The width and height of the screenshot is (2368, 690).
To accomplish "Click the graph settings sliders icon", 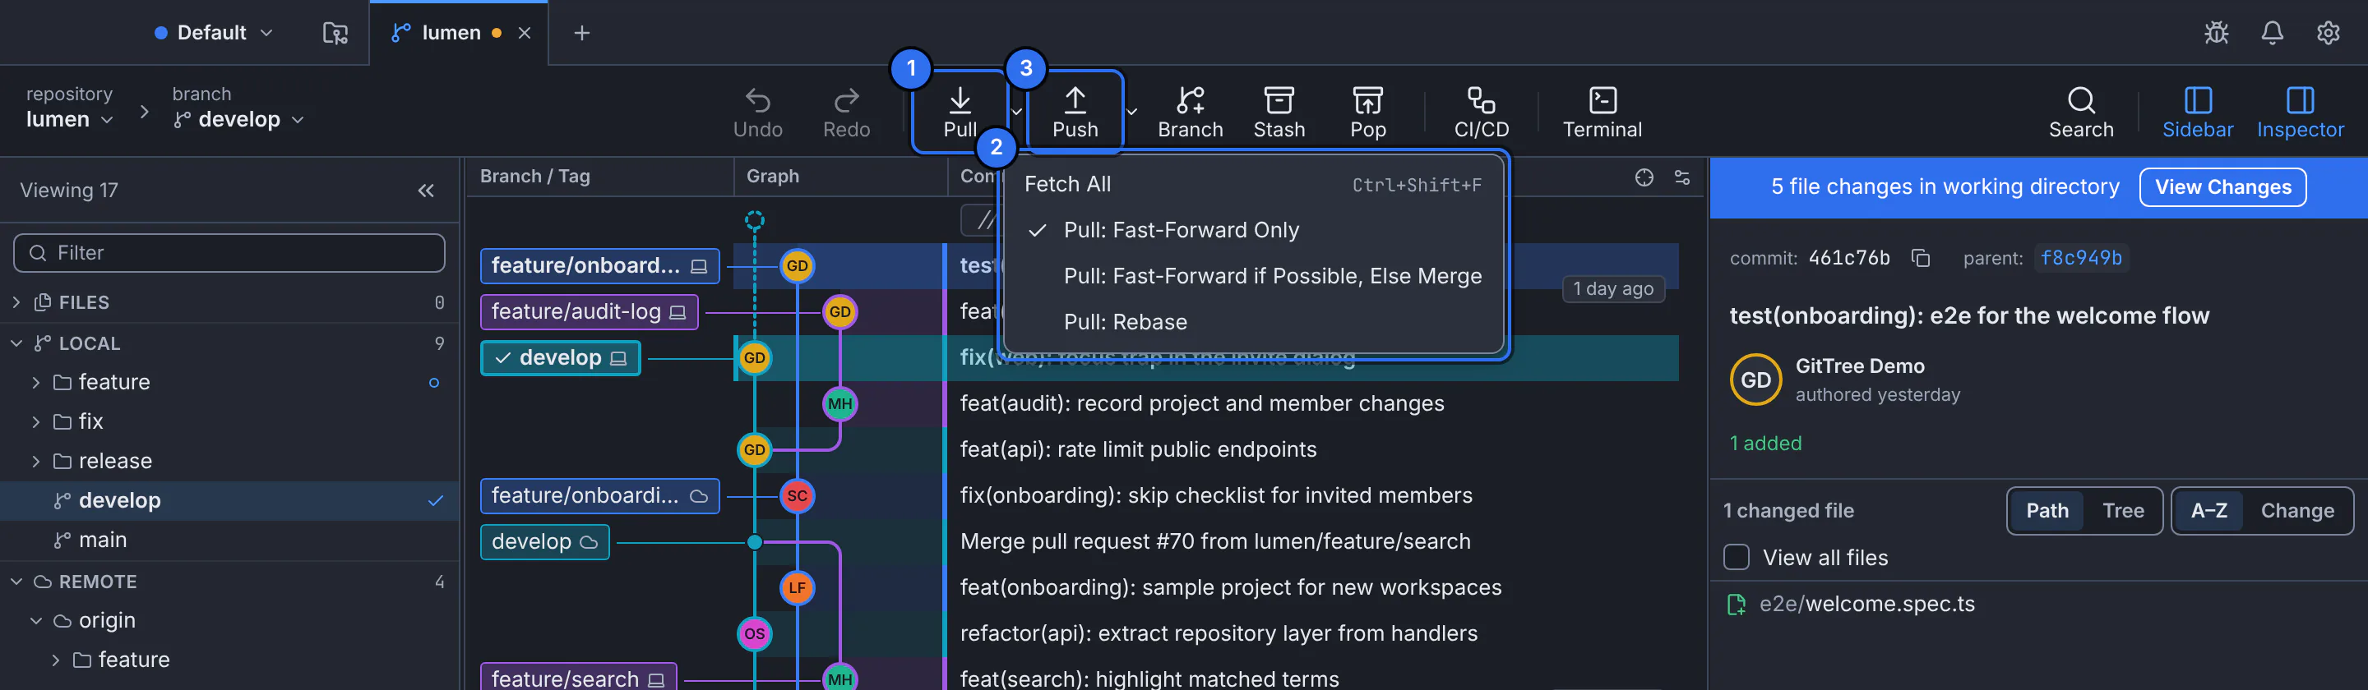I will tap(1681, 177).
